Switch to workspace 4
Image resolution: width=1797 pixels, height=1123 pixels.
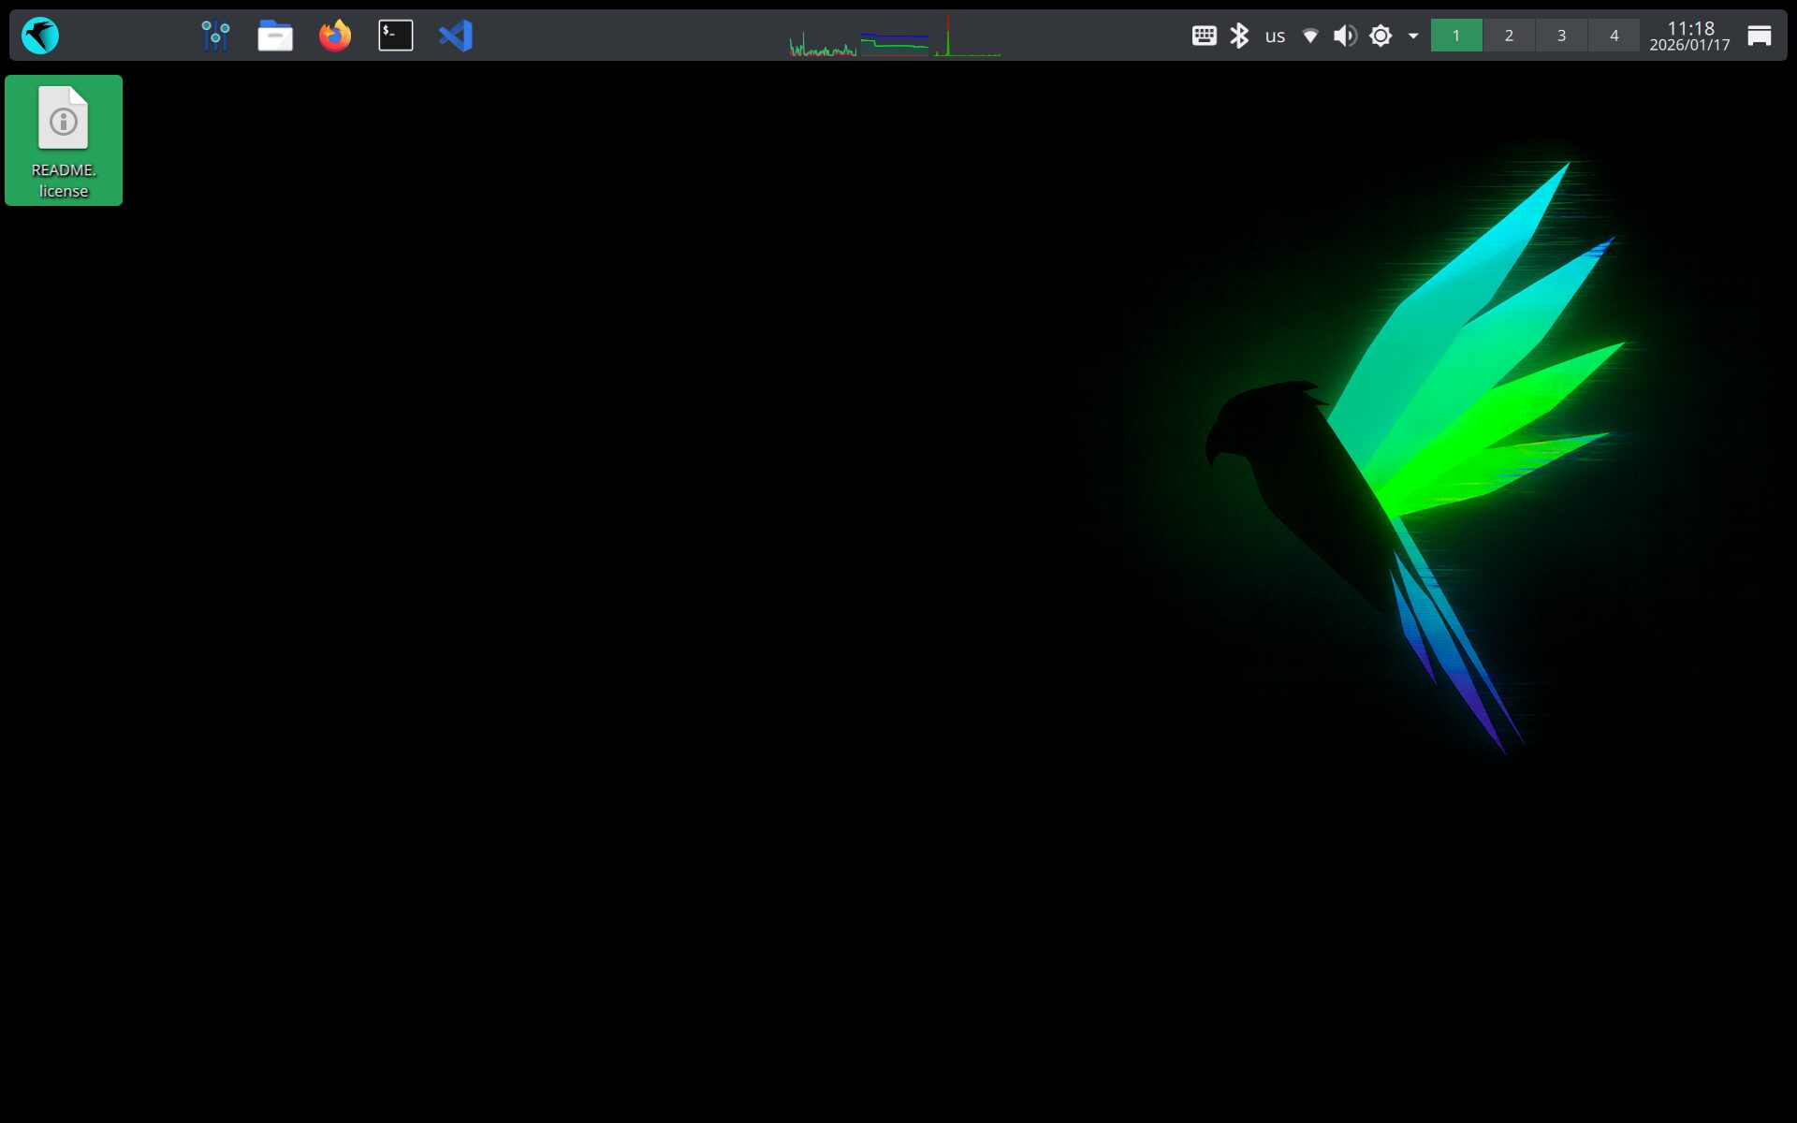[1614, 36]
